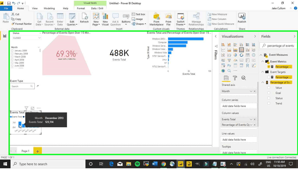
Task: Enter focus mode on the small chart
Action: click(x=33, y=108)
